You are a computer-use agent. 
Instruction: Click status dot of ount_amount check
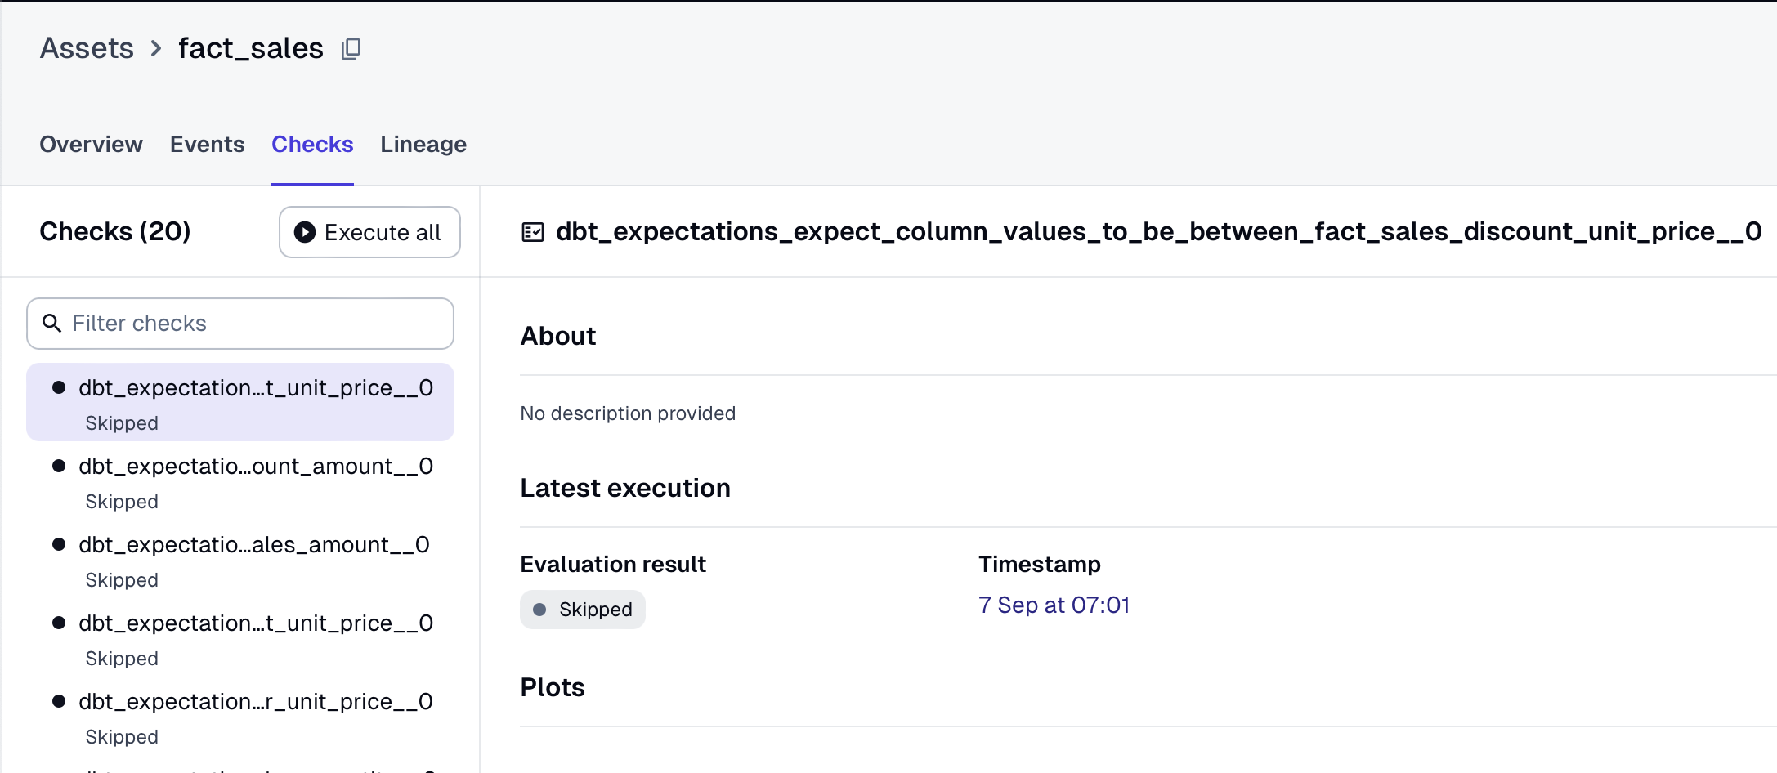pos(59,466)
